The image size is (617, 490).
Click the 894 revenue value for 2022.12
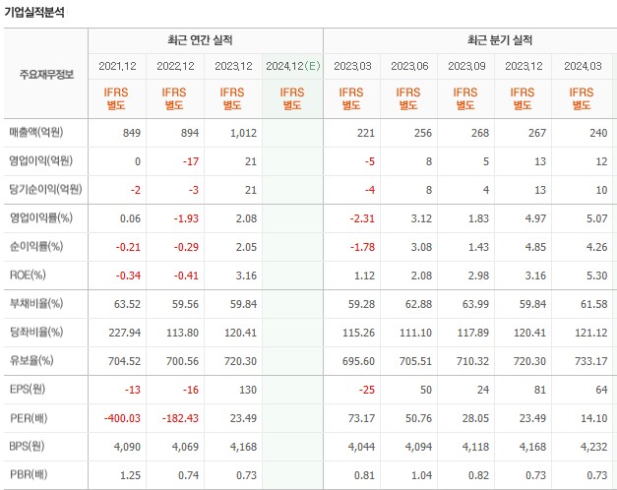pos(190,133)
